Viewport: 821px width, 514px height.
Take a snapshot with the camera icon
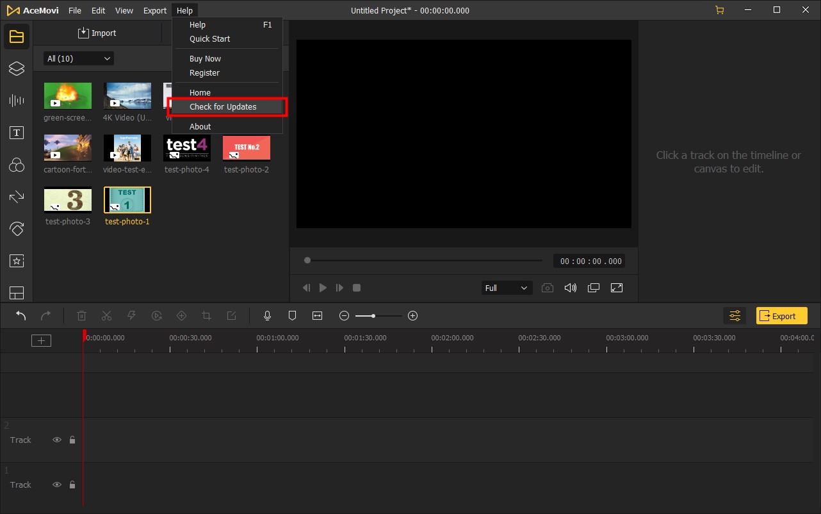click(548, 288)
